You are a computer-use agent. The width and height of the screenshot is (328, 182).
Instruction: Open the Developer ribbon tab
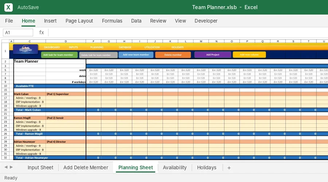[206, 21]
